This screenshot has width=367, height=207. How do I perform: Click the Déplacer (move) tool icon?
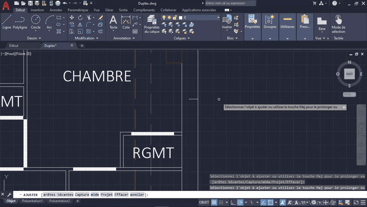click(x=72, y=17)
